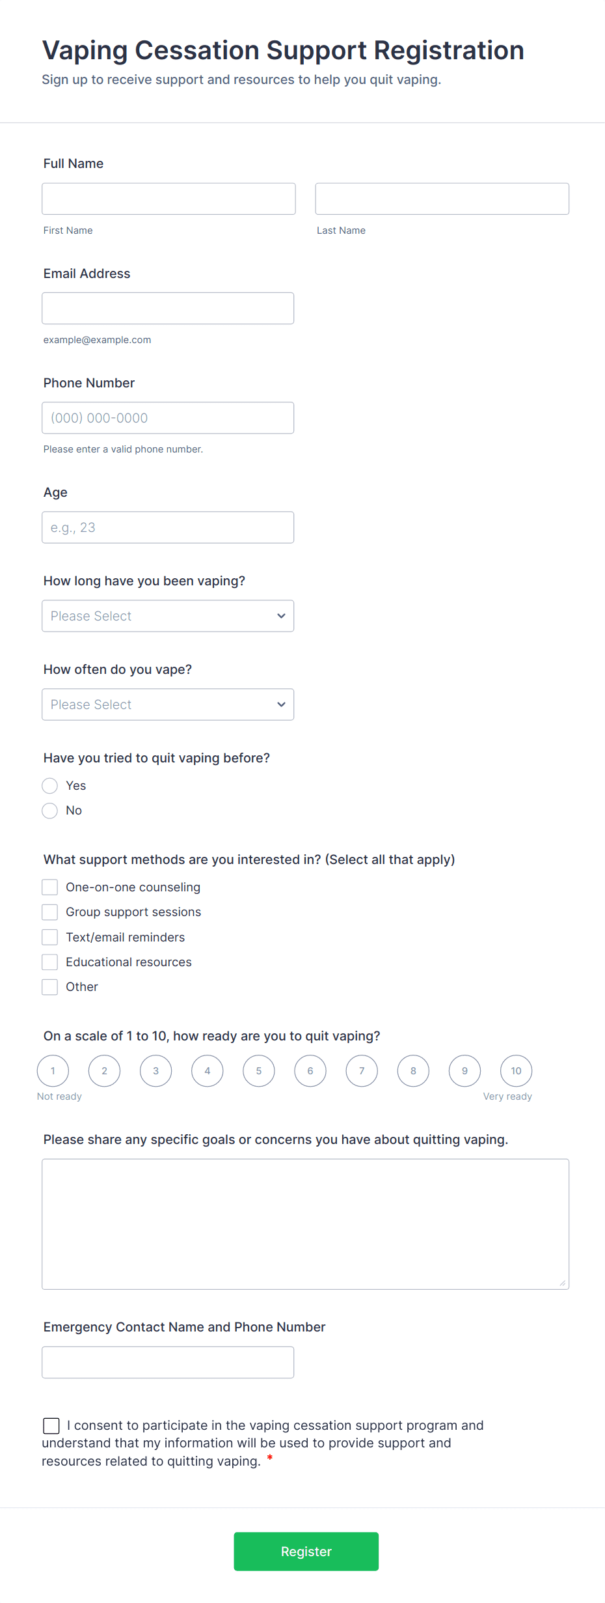This screenshot has width=605, height=1603.
Task: Tick the consent to participate checkbox
Action: click(x=51, y=1426)
